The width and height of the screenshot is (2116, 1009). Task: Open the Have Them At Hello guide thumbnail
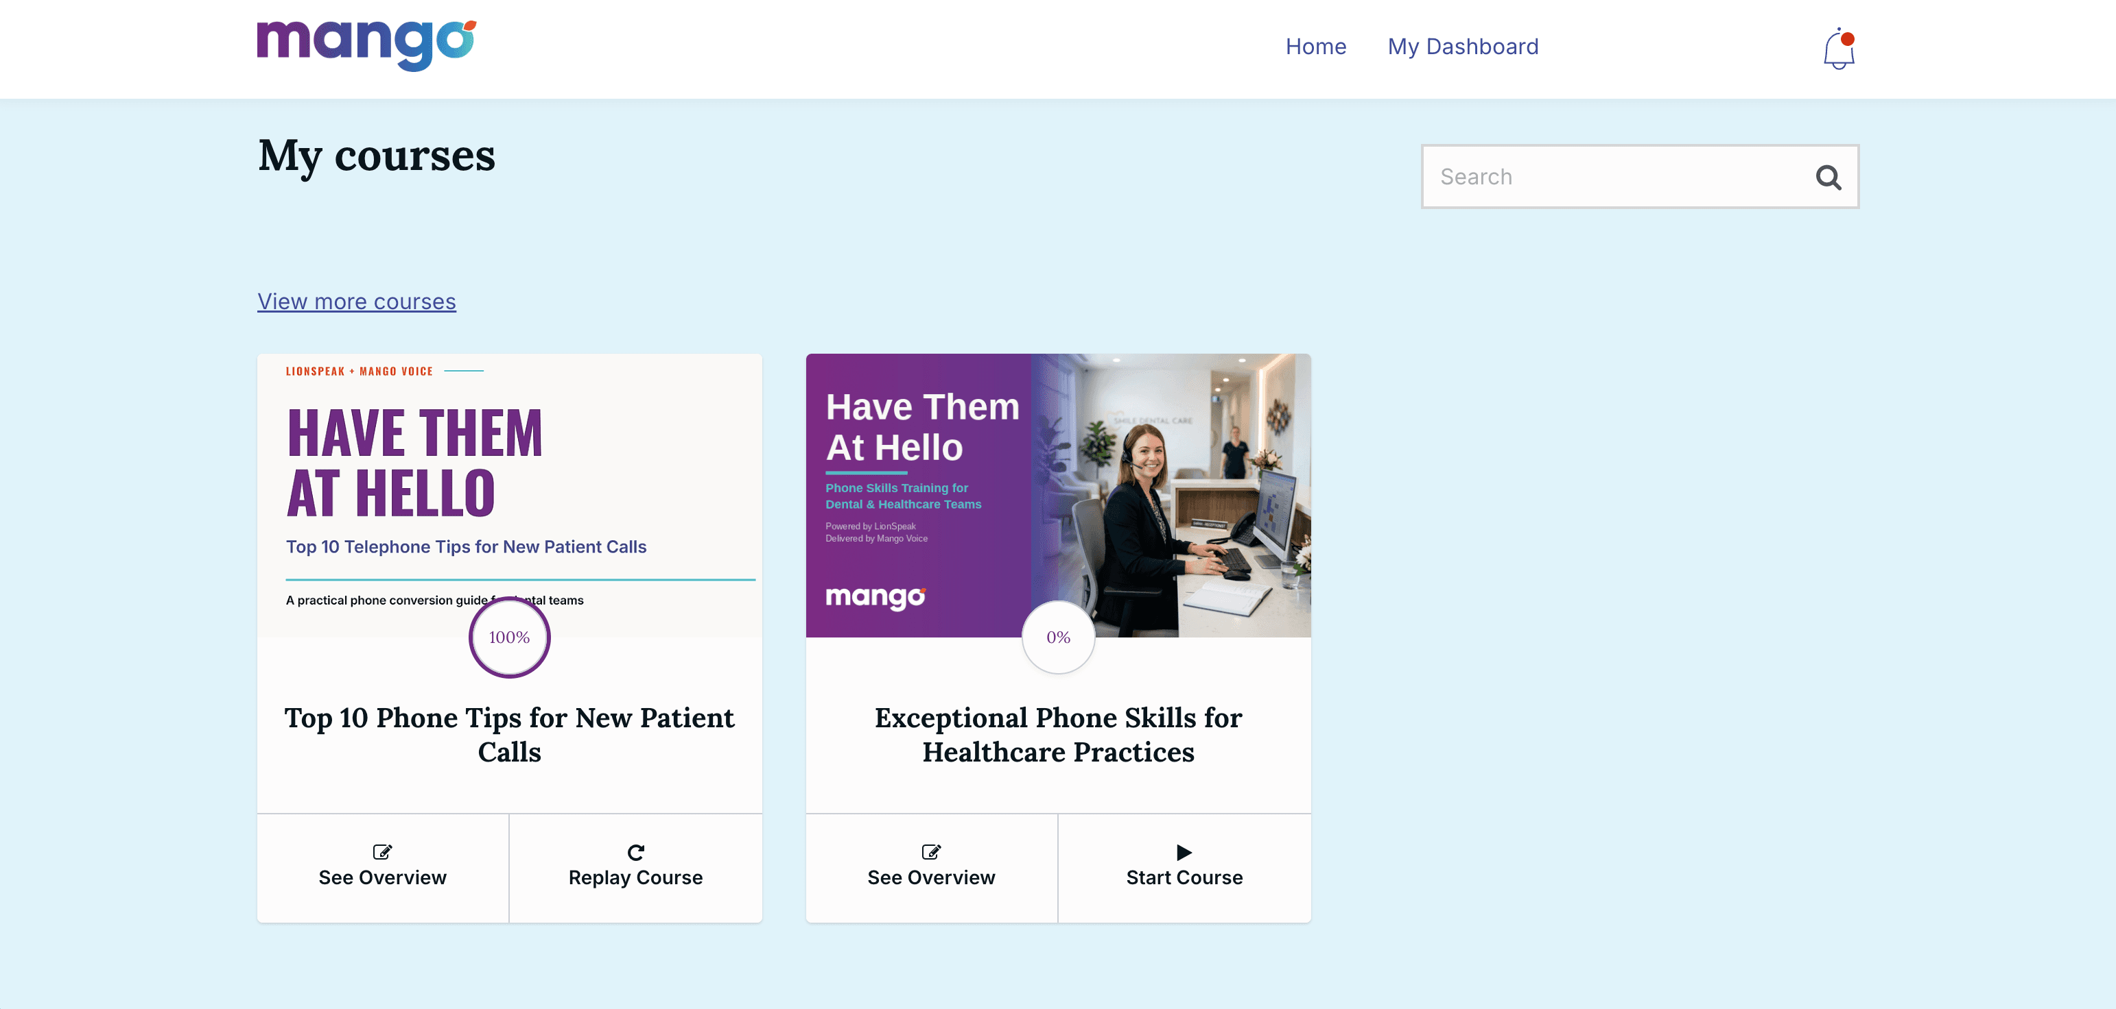point(509,496)
